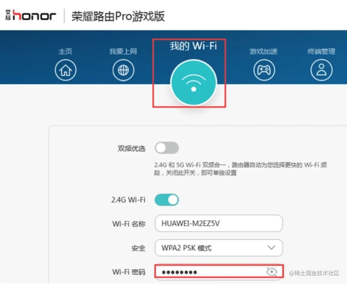This screenshot has height=284, width=347.
Task: Go to the 游戏加速 tab label
Action: tap(264, 51)
